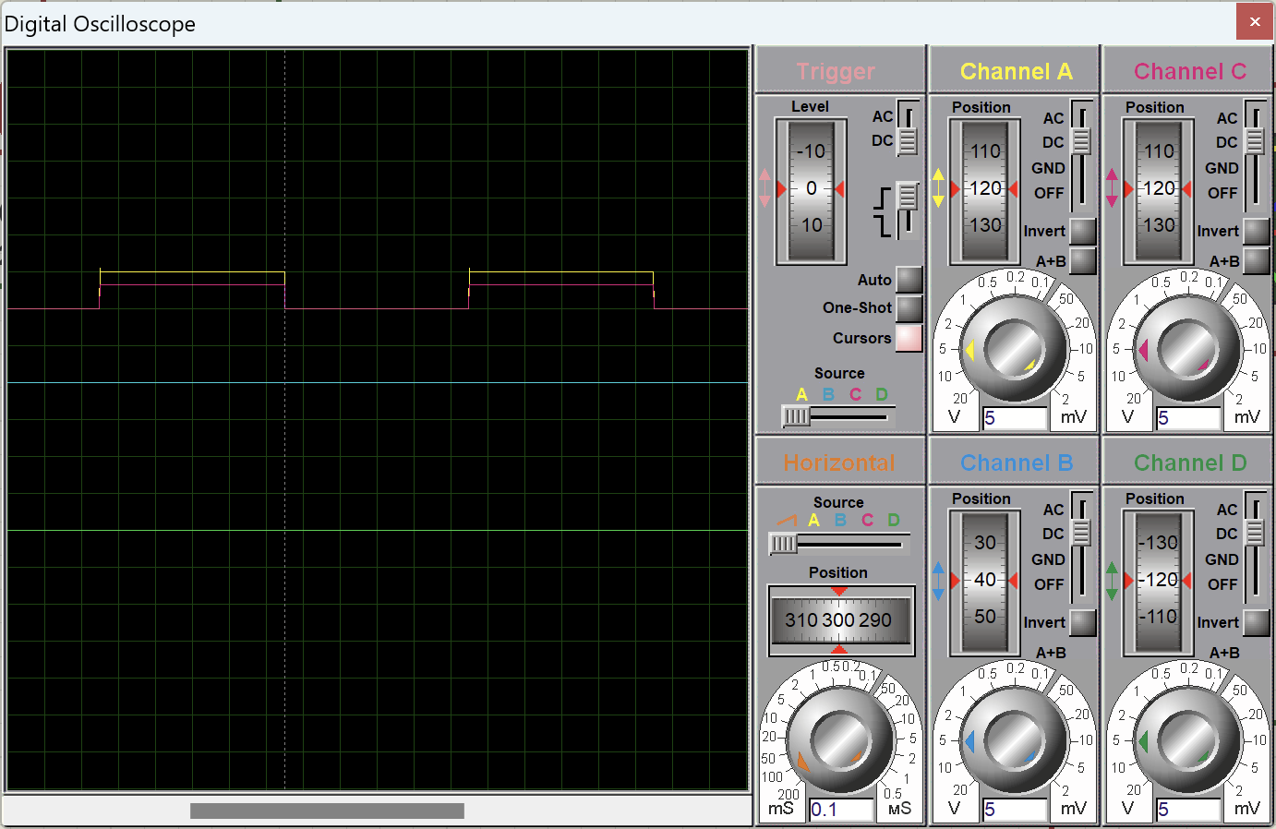Click the Trigger panel title
This screenshot has width=1276, height=829.
click(836, 71)
